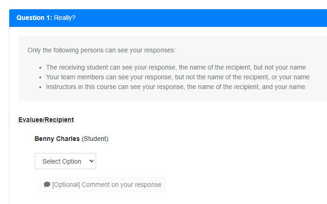Select the Benny Charles recipient name
Viewport: 327px width, 204px height.
[57, 139]
